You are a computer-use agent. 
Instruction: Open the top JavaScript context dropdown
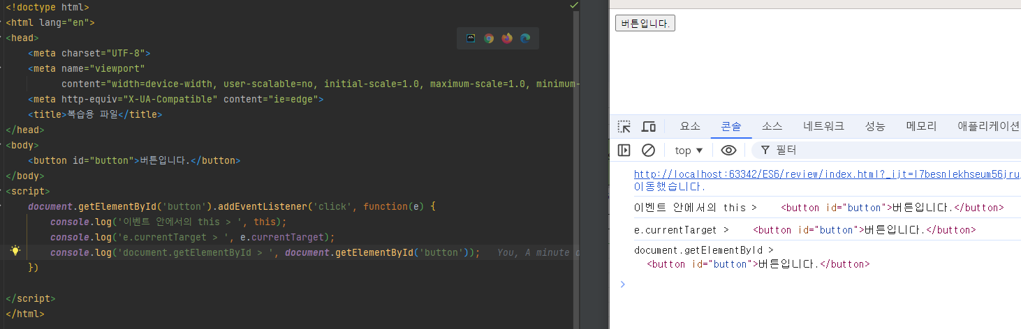point(689,150)
